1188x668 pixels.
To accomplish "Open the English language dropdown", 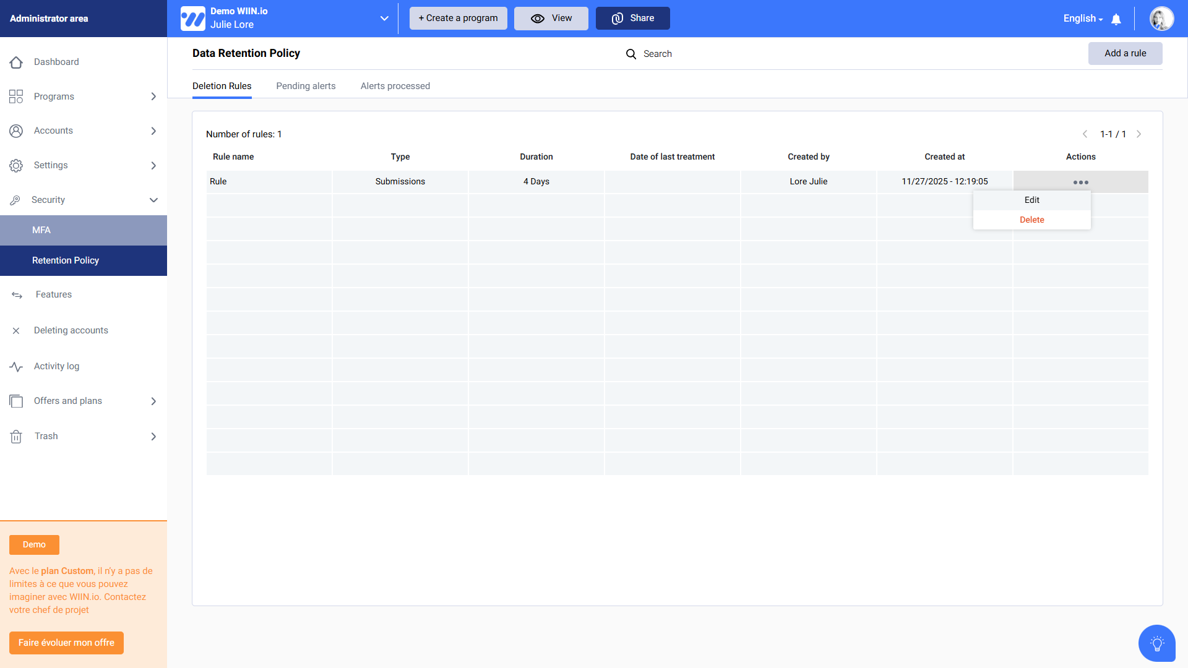I will click(1083, 19).
